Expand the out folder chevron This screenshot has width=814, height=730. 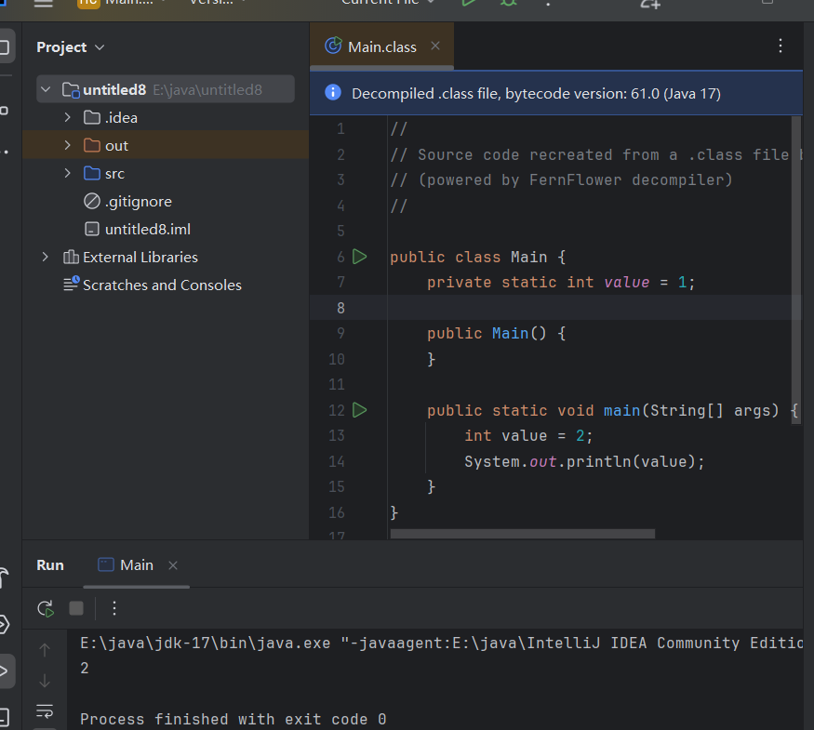67,145
